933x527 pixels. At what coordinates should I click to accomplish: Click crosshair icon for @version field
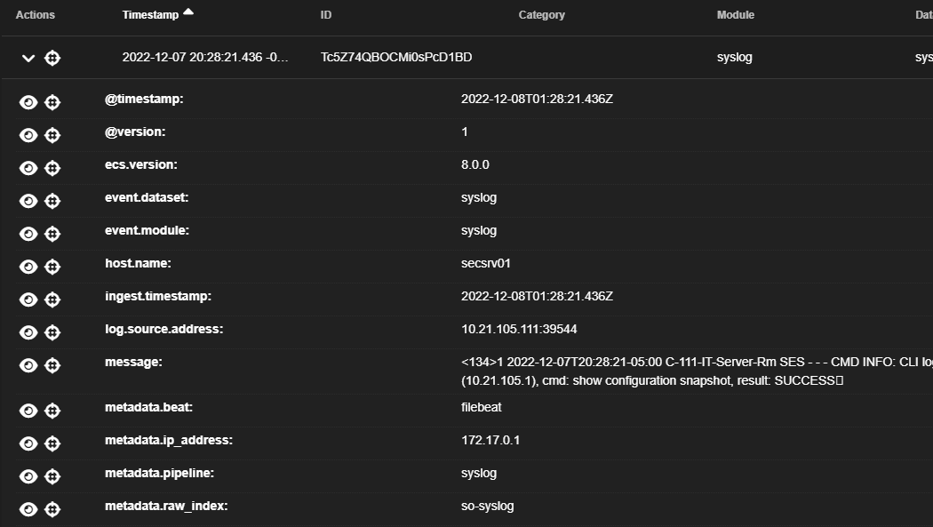pyautogui.click(x=52, y=135)
